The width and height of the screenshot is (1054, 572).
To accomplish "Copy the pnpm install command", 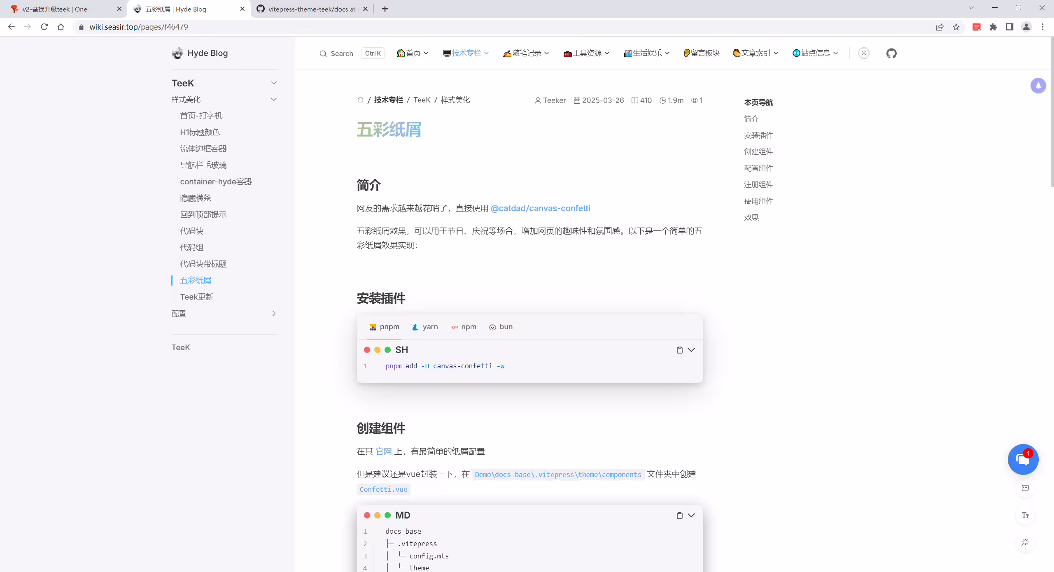I will point(679,350).
